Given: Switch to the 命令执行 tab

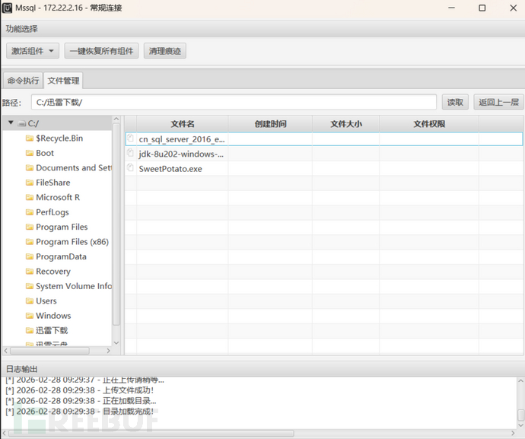Looking at the screenshot, I should [x=23, y=81].
